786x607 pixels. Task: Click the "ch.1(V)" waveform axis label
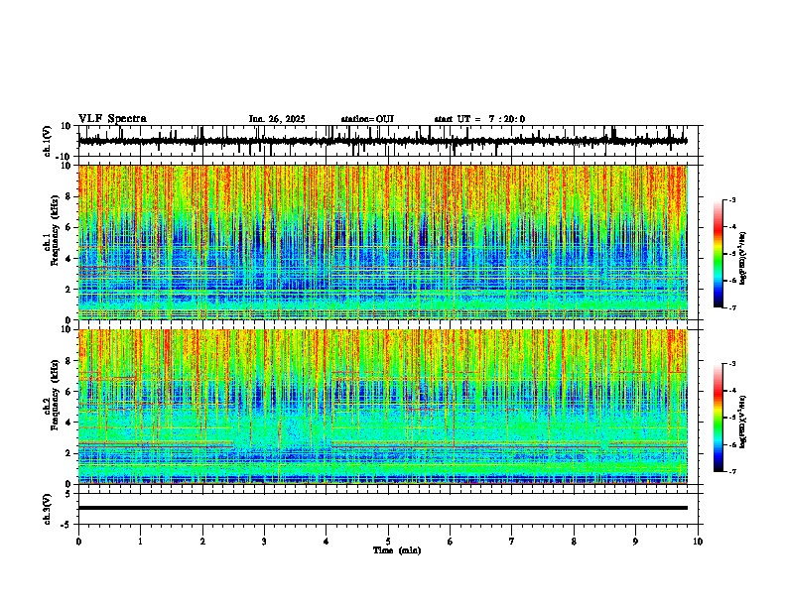click(47, 141)
